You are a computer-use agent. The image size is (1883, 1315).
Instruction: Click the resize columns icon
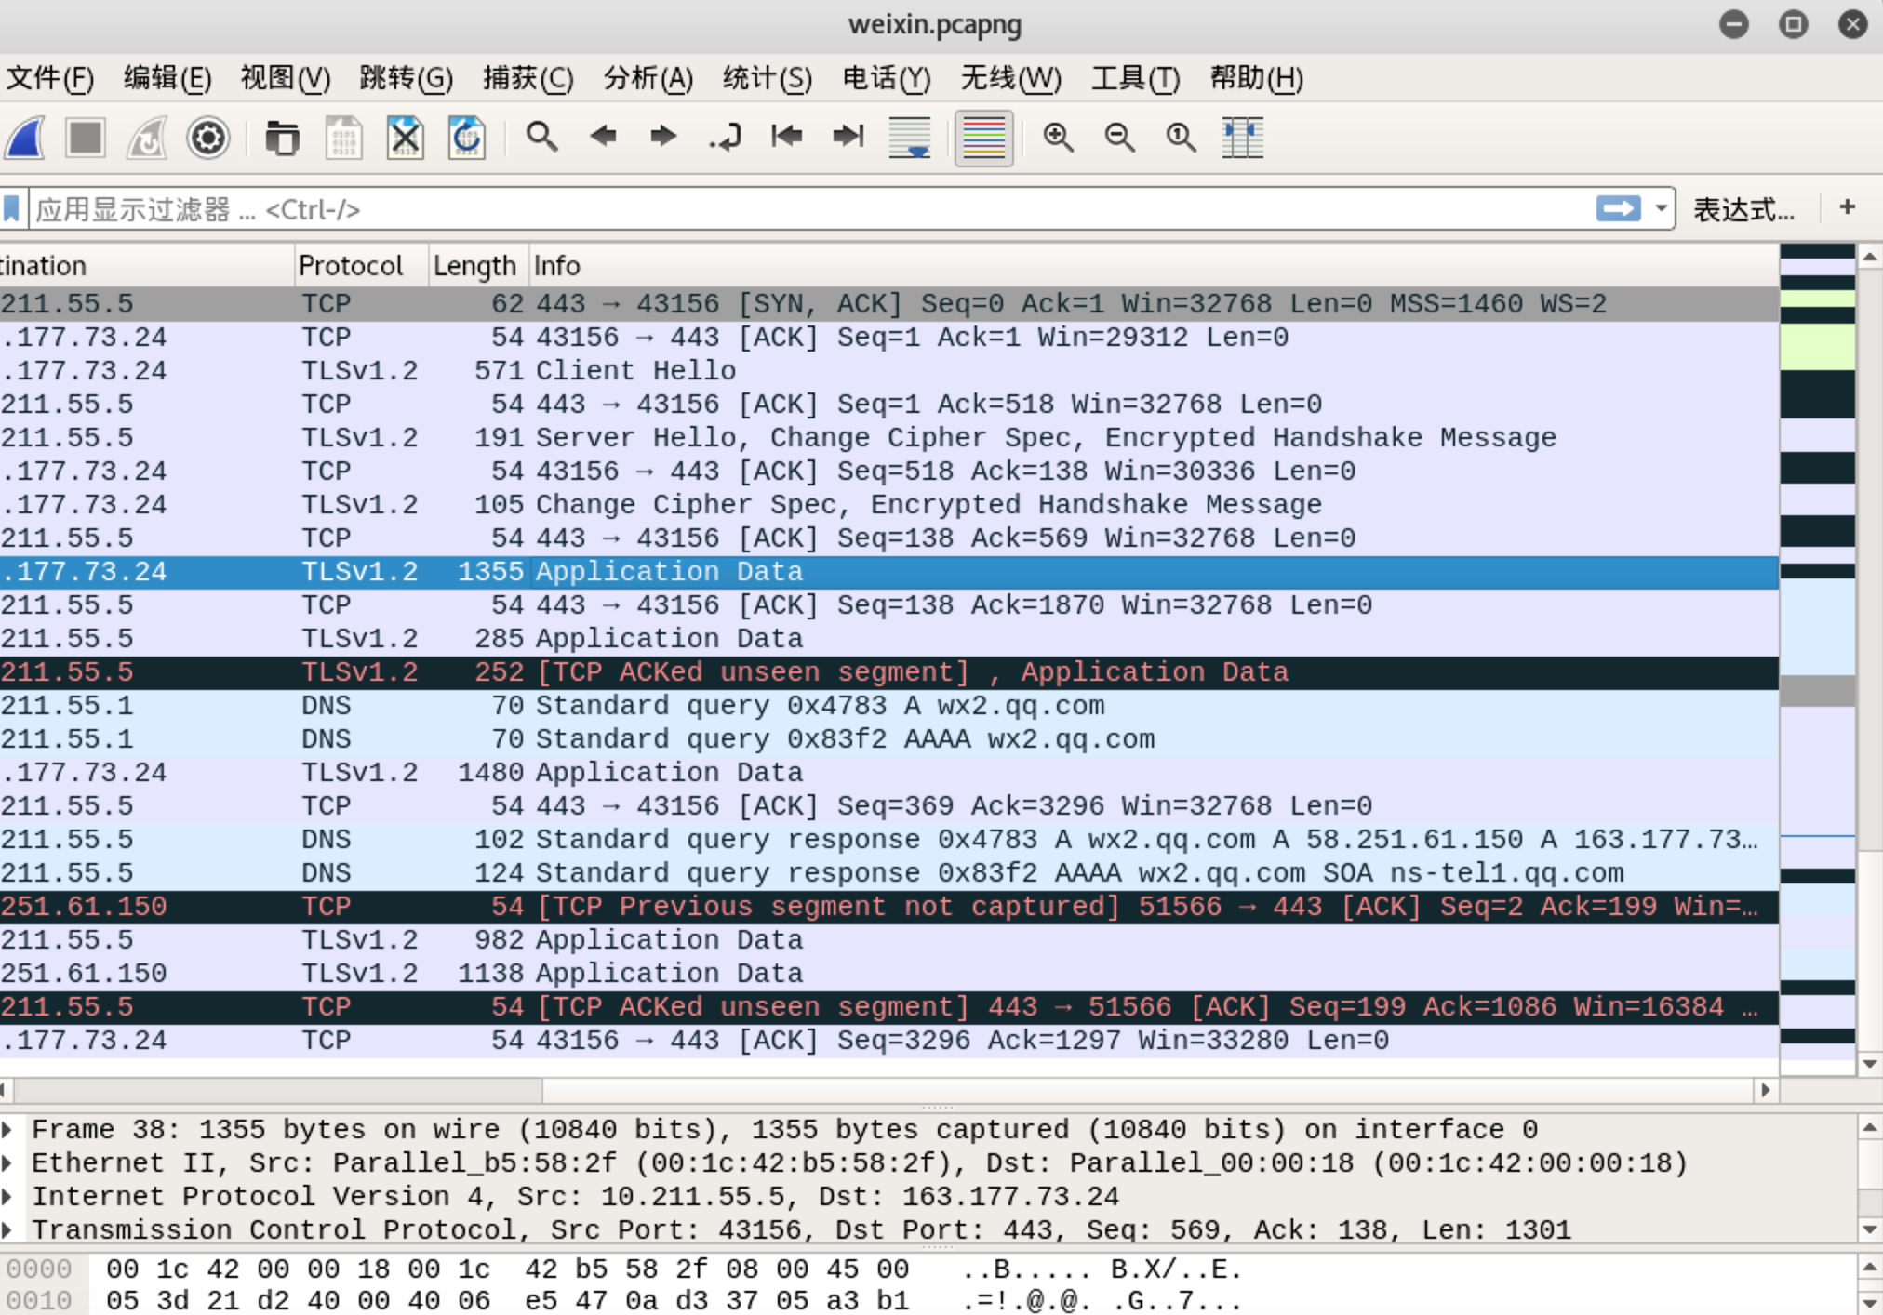1242,138
